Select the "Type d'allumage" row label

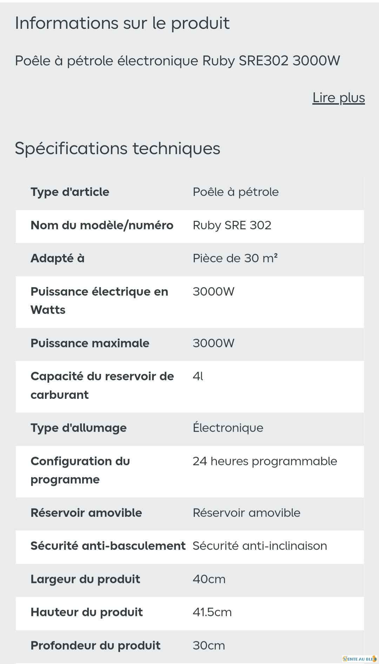(79, 428)
